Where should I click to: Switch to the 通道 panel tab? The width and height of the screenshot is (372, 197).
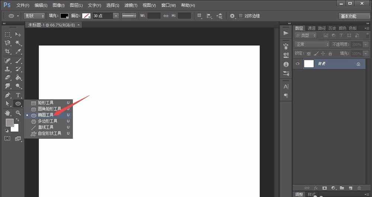311,28
